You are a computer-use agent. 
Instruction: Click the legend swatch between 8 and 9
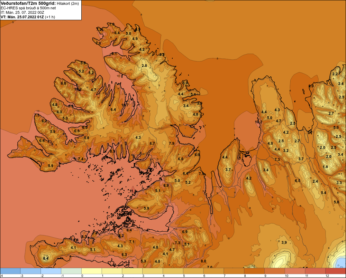[x=254, y=271]
